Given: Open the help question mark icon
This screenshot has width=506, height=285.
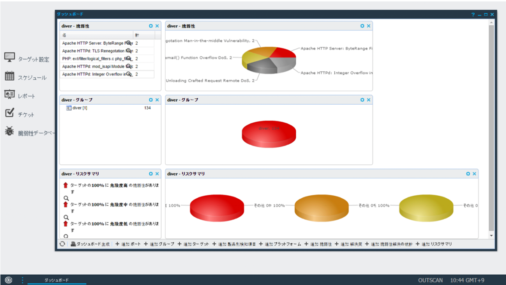Looking at the screenshot, I should click(x=473, y=15).
